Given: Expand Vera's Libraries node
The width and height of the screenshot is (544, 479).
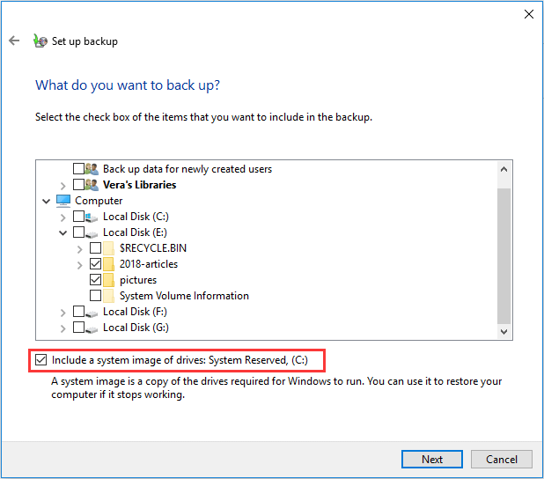Looking at the screenshot, I should [62, 186].
